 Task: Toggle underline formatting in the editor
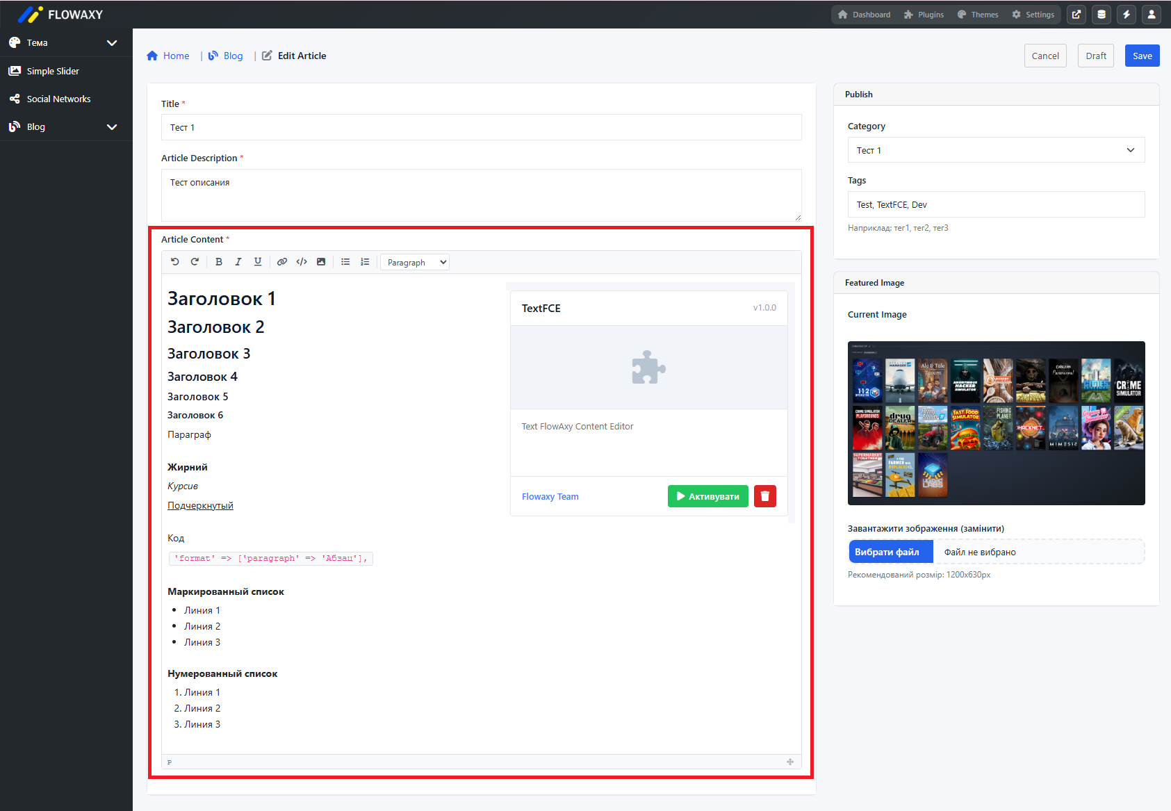coord(258,262)
